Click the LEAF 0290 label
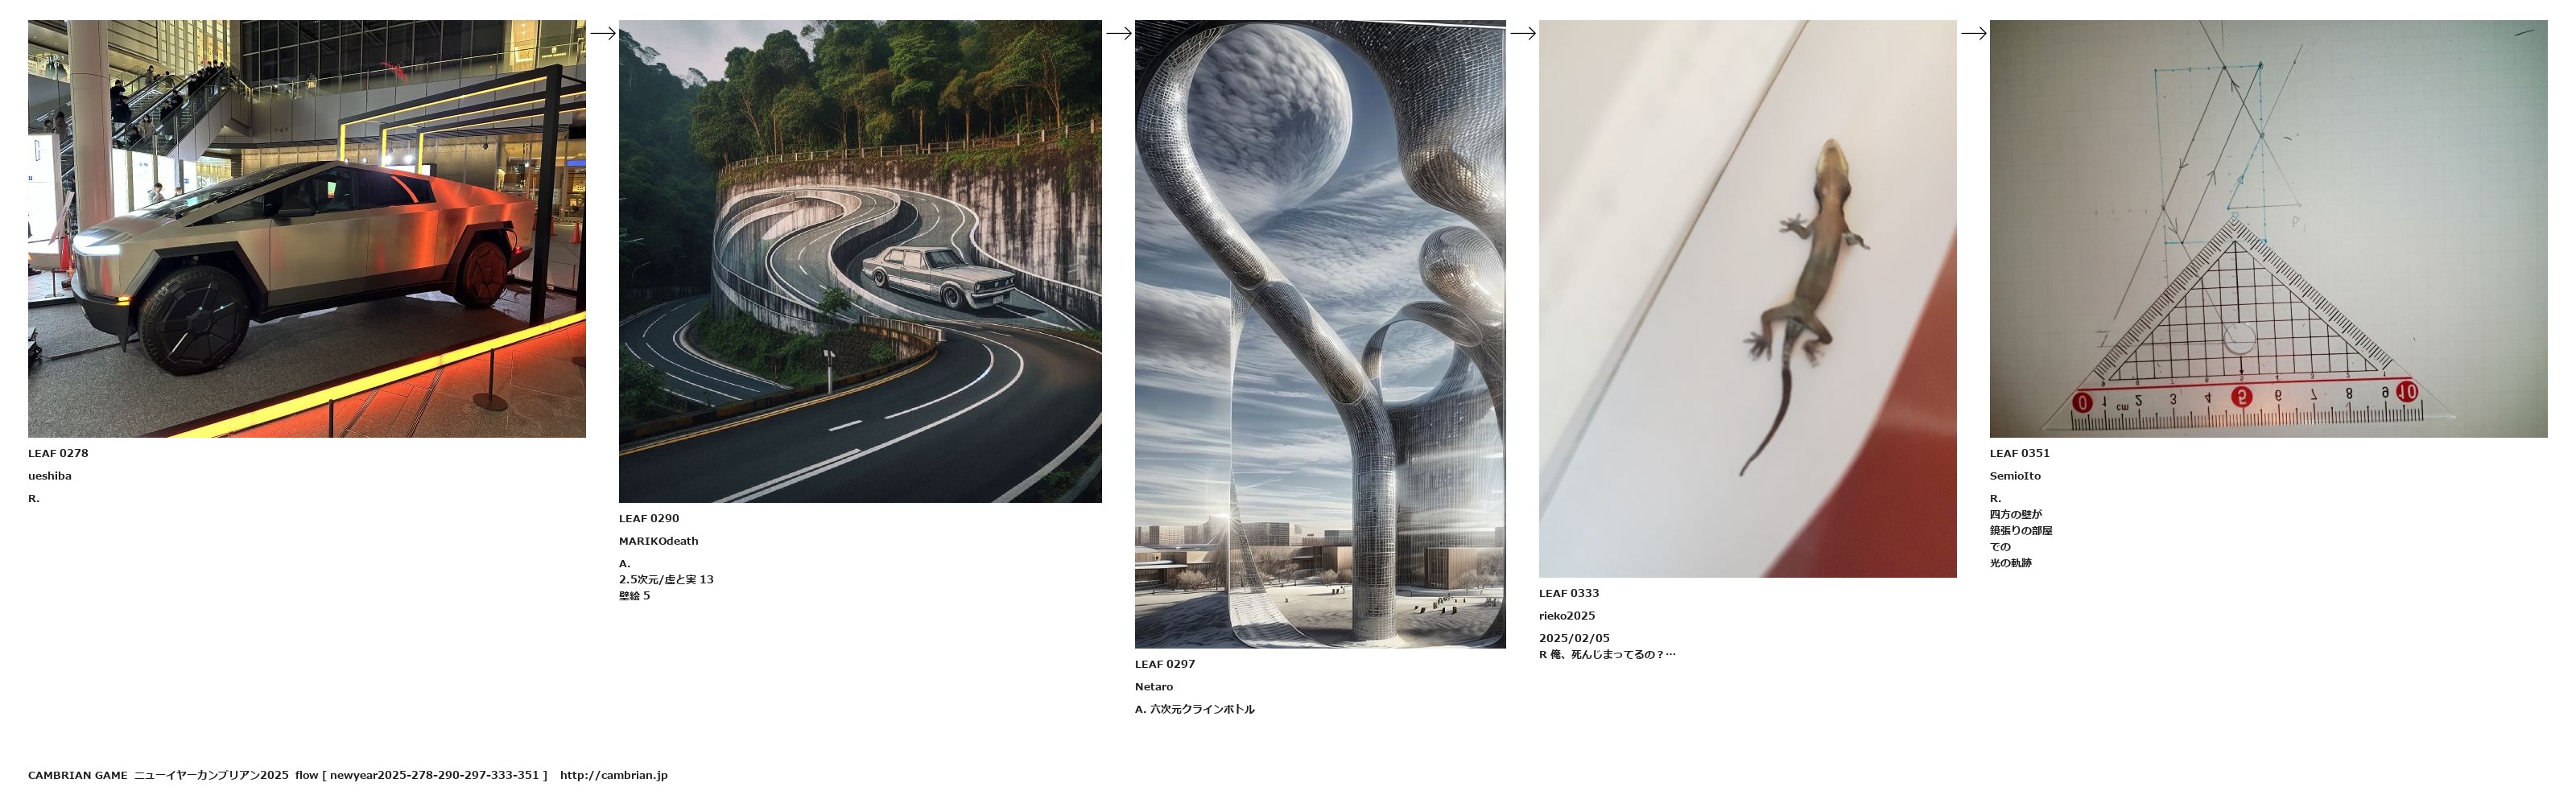 pos(649,518)
